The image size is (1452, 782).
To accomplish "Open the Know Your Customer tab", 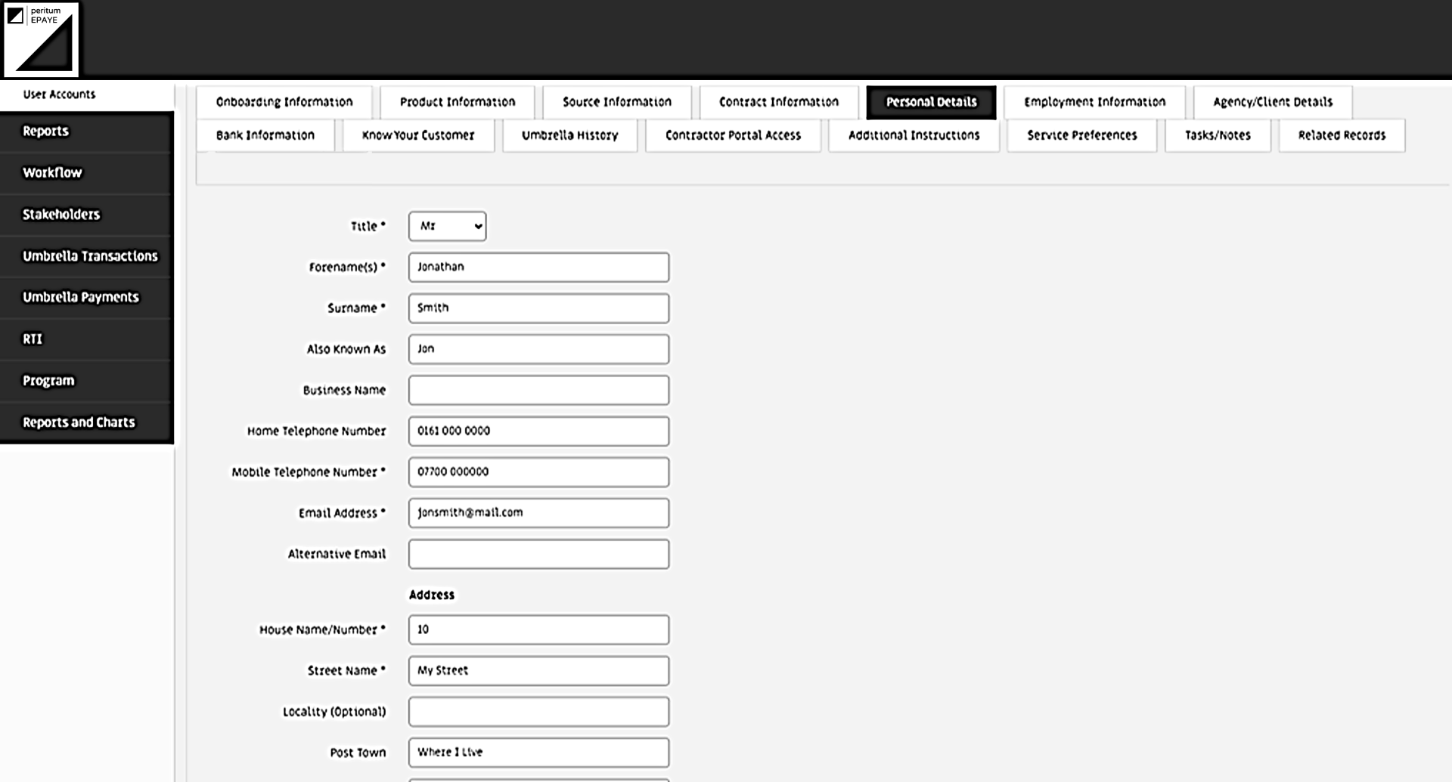I will click(418, 135).
